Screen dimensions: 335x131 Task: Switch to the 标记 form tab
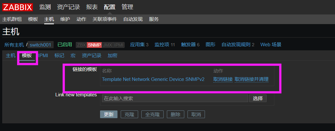(59, 56)
